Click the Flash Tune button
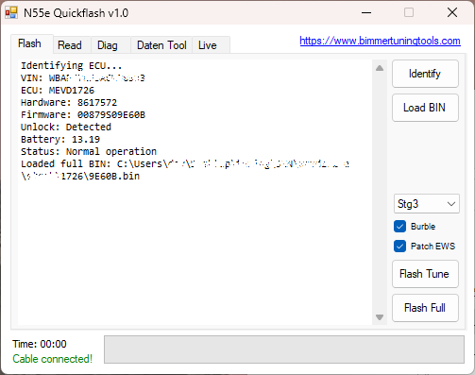The image size is (475, 375). click(425, 274)
